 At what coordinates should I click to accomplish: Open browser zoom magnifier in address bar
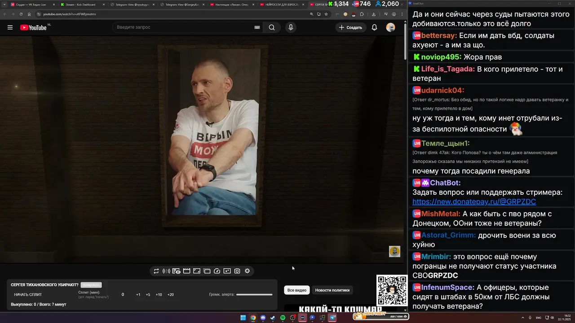tap(311, 14)
